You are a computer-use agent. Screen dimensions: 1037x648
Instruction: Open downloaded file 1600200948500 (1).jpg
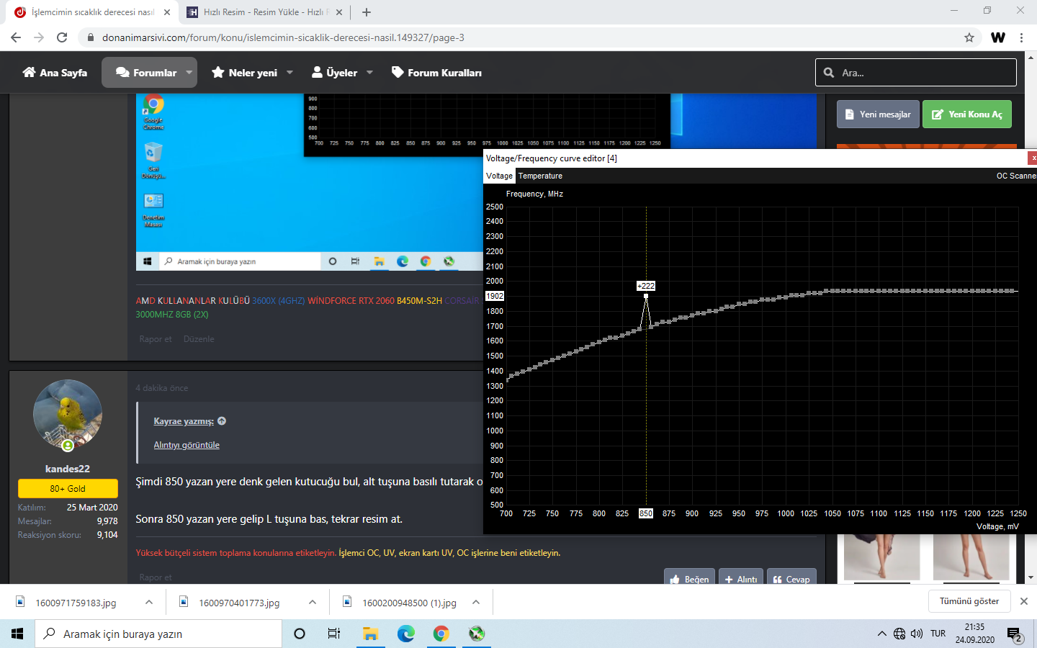click(409, 603)
